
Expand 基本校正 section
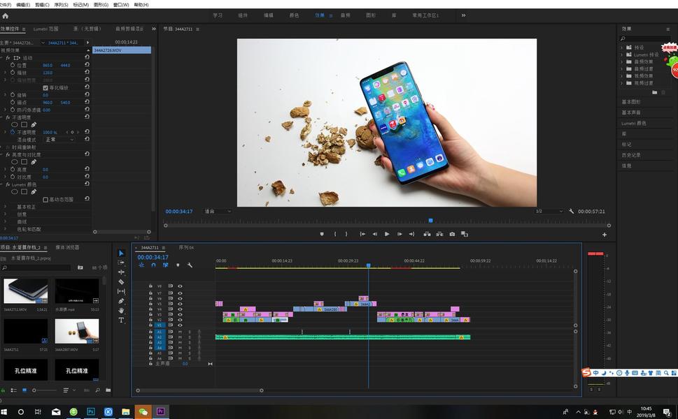coord(5,207)
